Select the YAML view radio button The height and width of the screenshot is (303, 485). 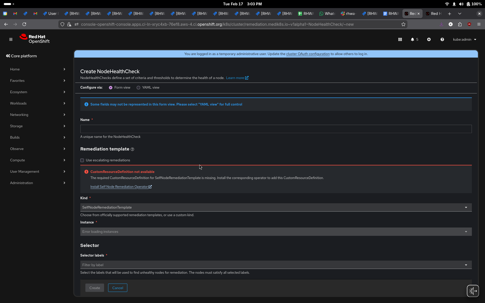pos(138,88)
